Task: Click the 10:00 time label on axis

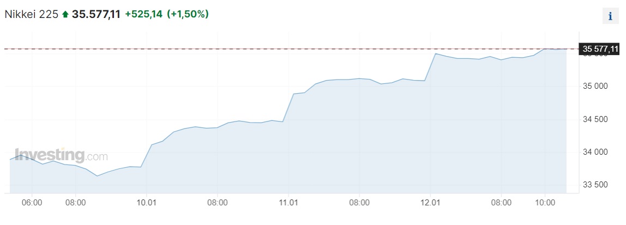Action: pos(545,203)
